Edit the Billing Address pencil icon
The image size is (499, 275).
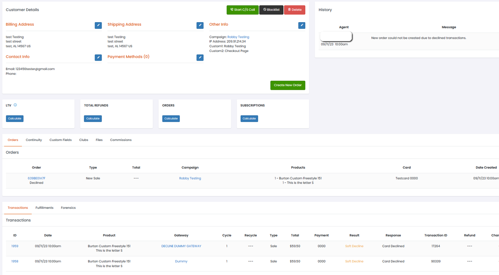(98, 25)
